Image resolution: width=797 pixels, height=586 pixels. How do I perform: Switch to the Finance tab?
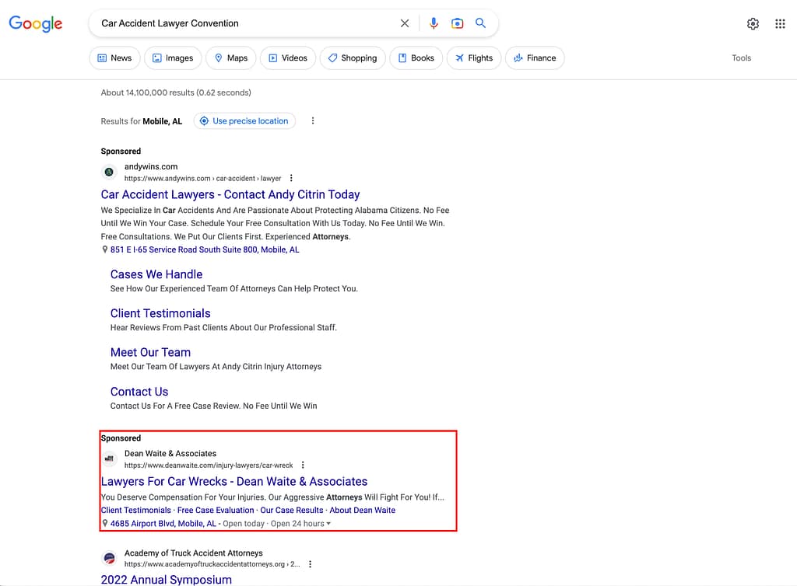click(x=535, y=58)
